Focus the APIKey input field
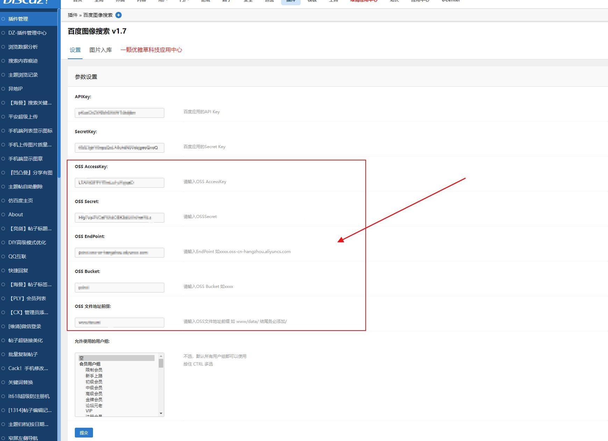Screen dimensions: 608x441 pyautogui.click(x=120, y=113)
